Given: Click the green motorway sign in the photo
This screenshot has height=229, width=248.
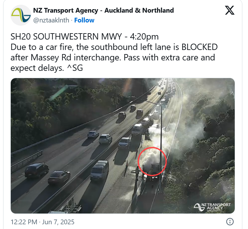Looking at the screenshot, I should tap(127, 95).
